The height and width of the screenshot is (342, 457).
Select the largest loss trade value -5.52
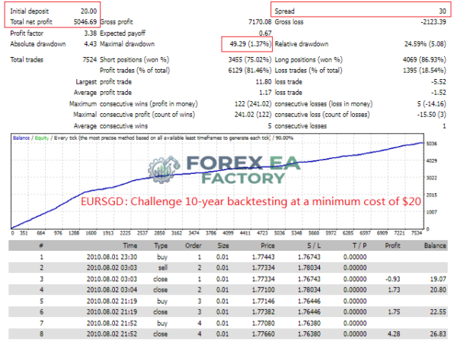click(x=439, y=82)
